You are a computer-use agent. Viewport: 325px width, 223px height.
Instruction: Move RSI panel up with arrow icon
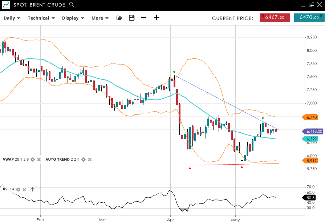(32, 189)
